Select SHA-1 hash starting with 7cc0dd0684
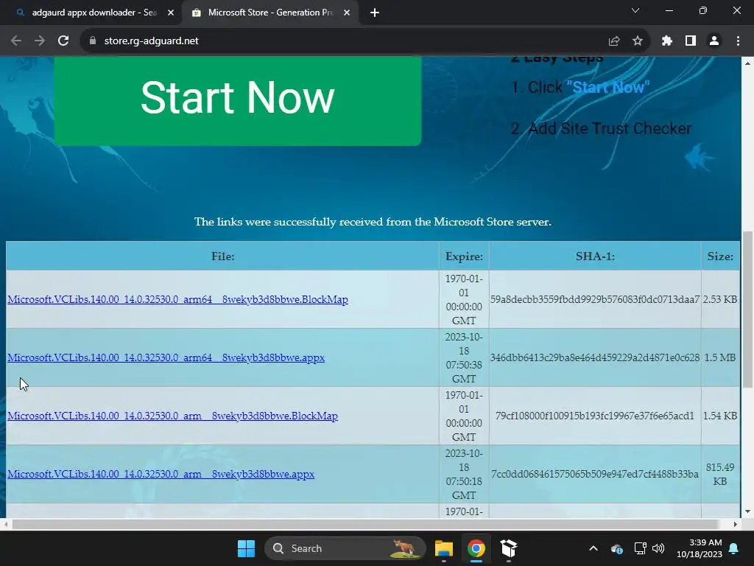 [595, 474]
